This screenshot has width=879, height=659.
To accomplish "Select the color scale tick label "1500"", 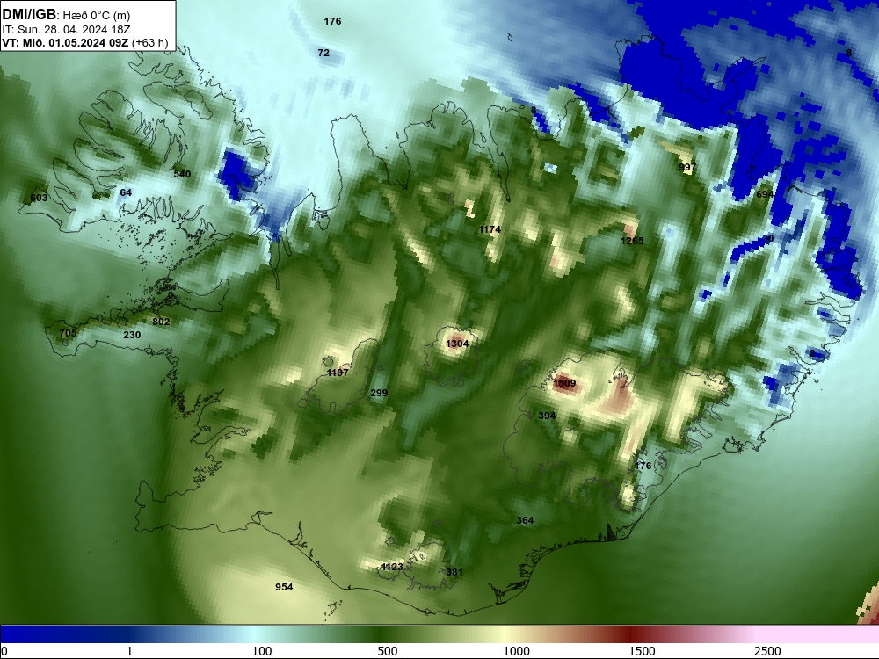I will pos(642,651).
